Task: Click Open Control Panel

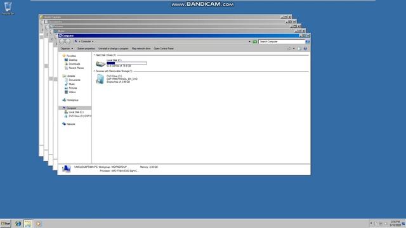Action: pyautogui.click(x=164, y=49)
